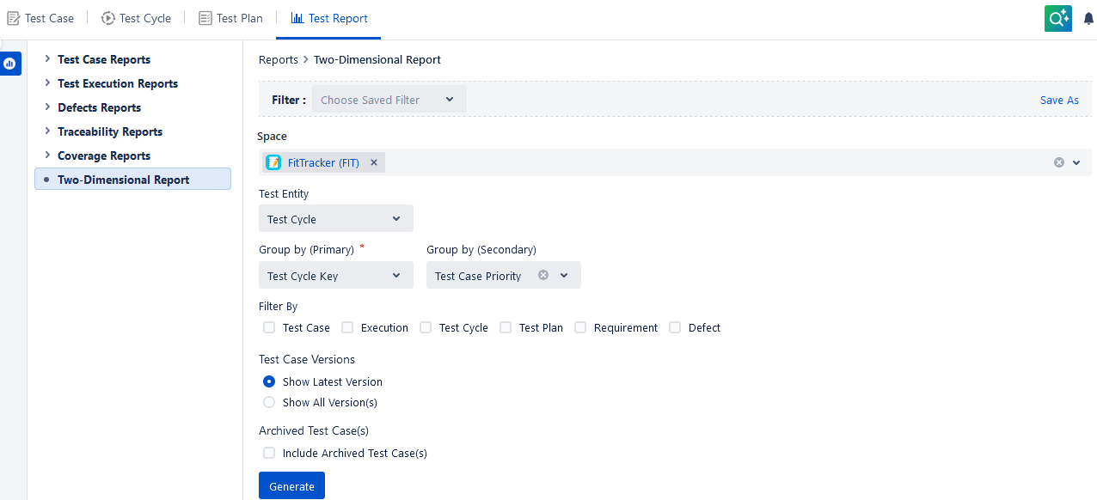
Task: Check the Requirement filter option
Action: [x=580, y=327]
